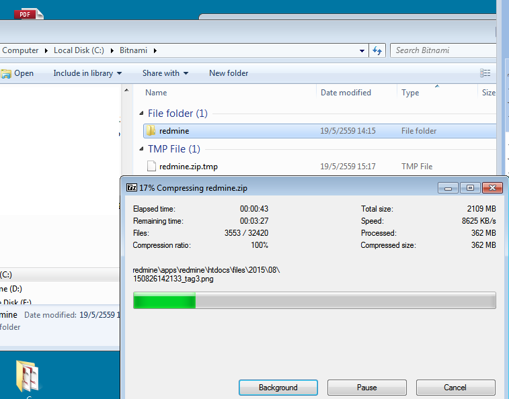Click the change view icon in toolbar

tap(485, 73)
